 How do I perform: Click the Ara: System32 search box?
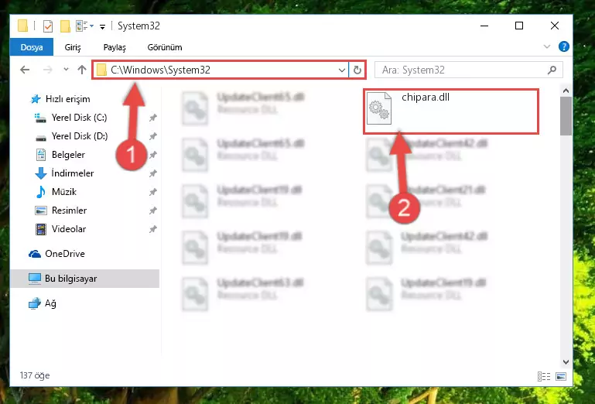(469, 70)
